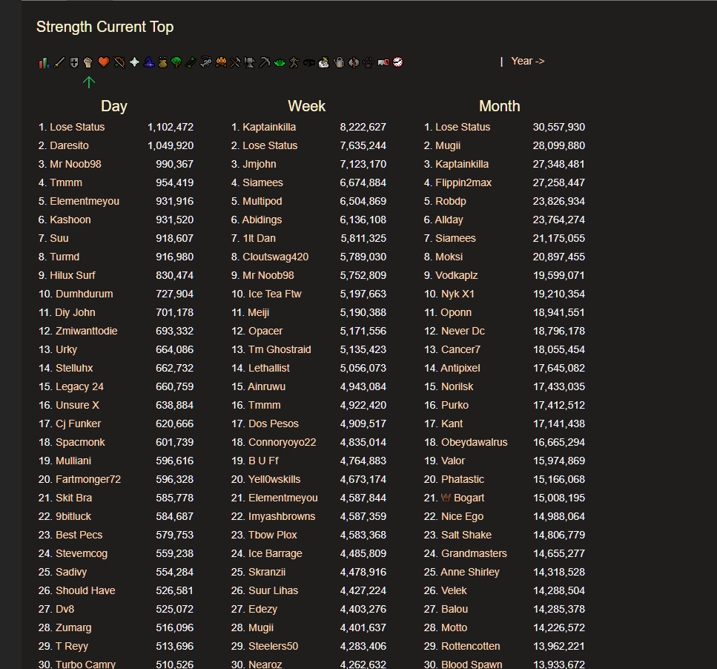Open Yell0wskills's profile
Screen dimensions: 717x669
[274, 479]
